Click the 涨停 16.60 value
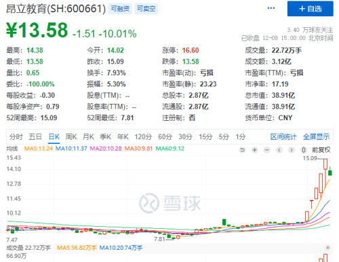 coord(191,50)
